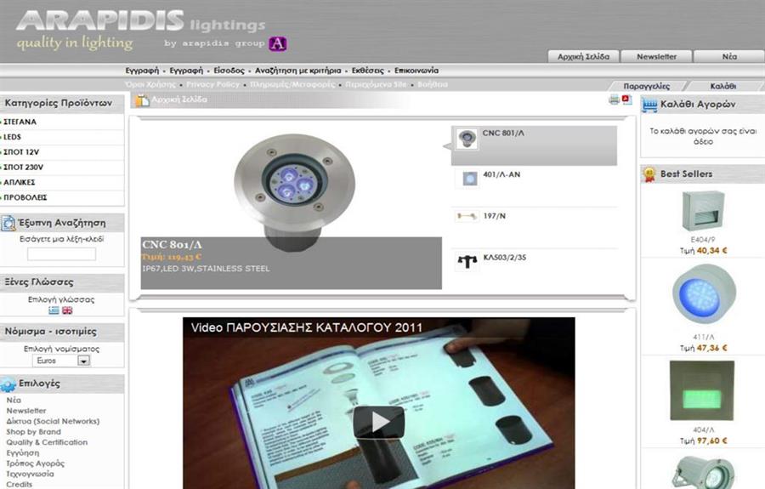Browse the ΠΡΟΒΟΛΕΙΣ category
765x489 pixels.
coord(25,197)
